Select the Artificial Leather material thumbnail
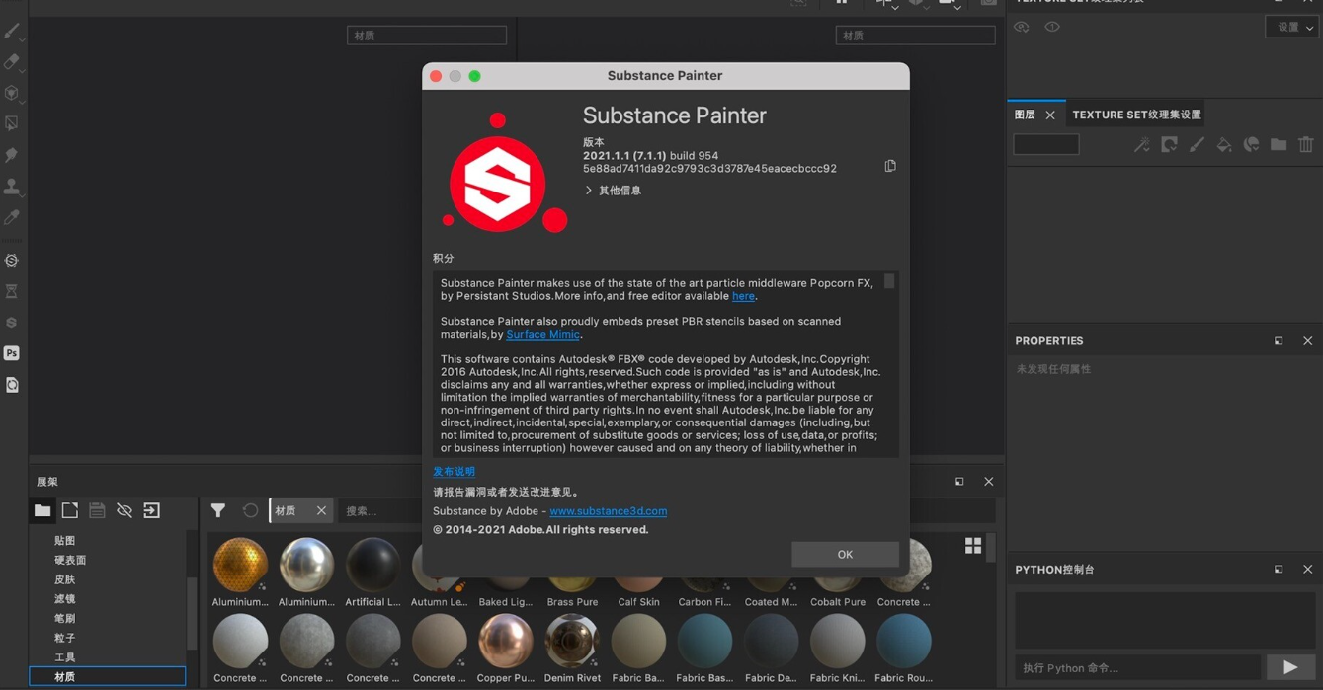1323x690 pixels. pos(372,566)
